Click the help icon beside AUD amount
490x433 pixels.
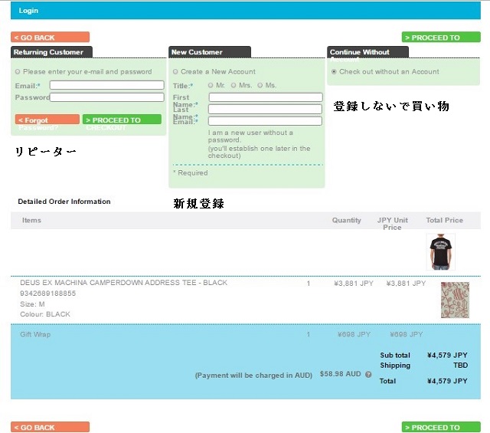click(x=368, y=375)
